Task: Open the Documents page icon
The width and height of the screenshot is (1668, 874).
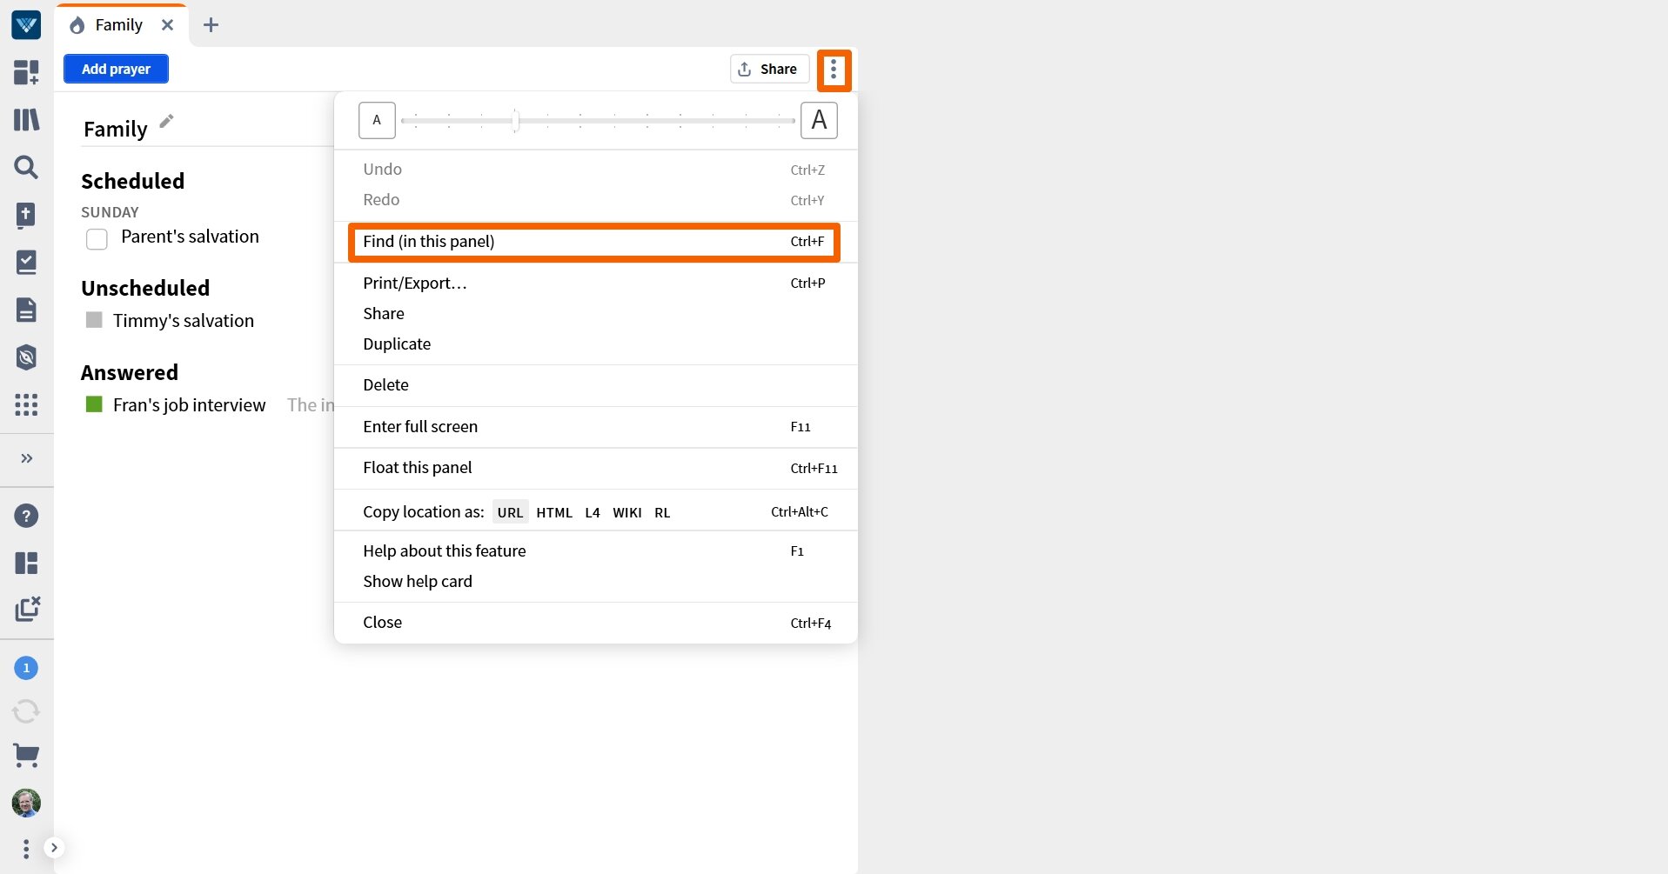Action: tap(26, 310)
